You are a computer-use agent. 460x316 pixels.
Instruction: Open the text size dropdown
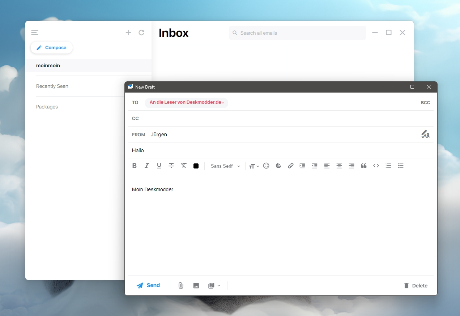[254, 166]
